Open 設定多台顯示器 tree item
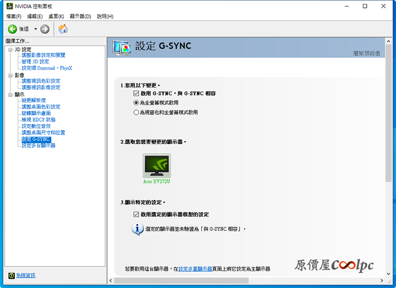The image size is (396, 288). 39,145
